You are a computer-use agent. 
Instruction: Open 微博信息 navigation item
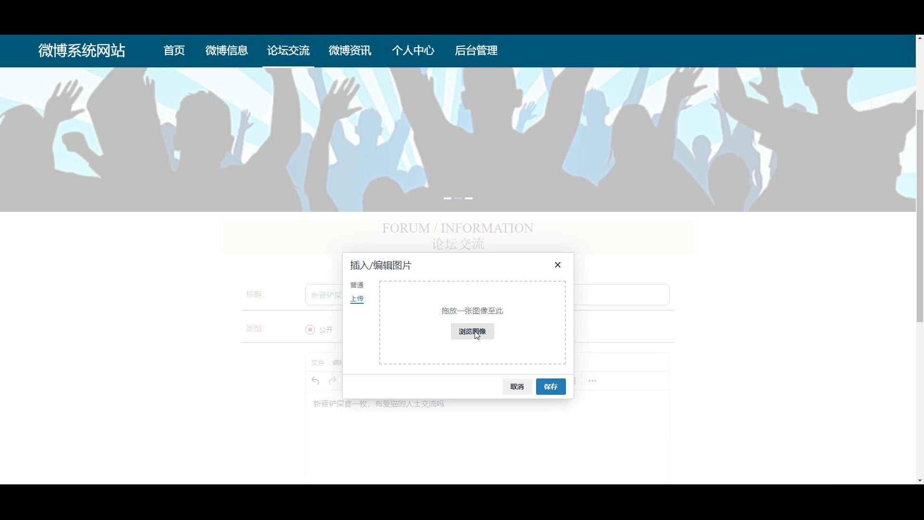[227, 51]
